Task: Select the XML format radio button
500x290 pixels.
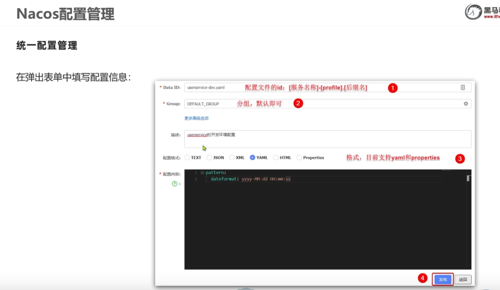Action: point(232,158)
